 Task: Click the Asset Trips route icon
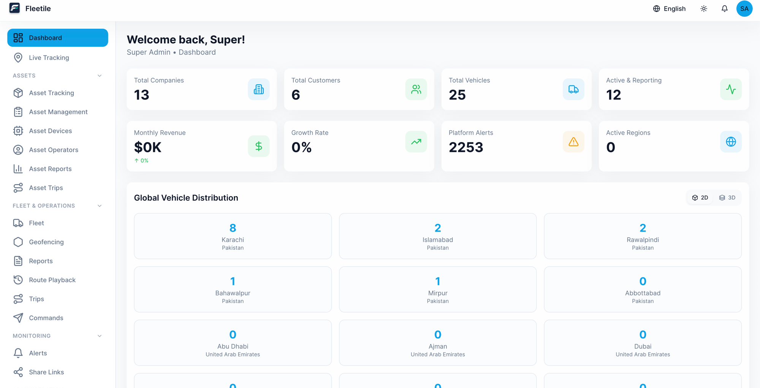[x=18, y=188]
